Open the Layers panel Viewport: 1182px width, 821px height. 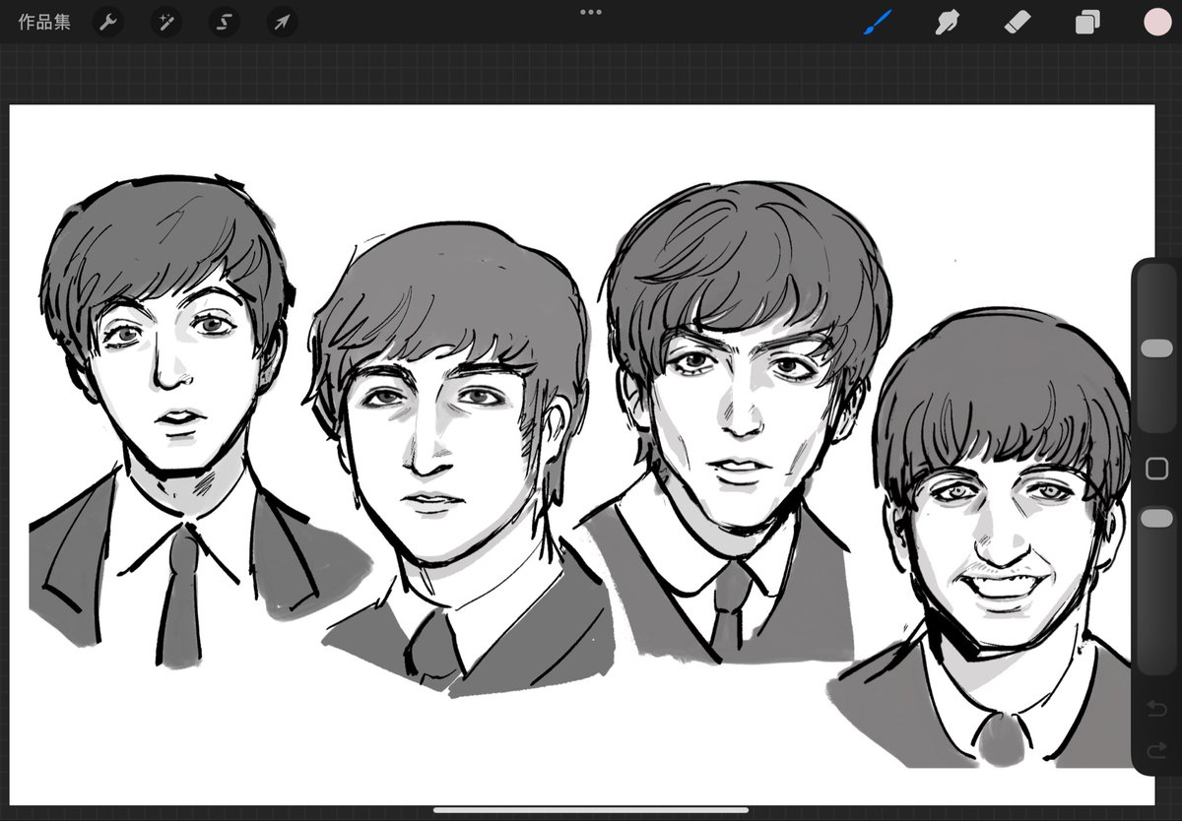[x=1087, y=23]
